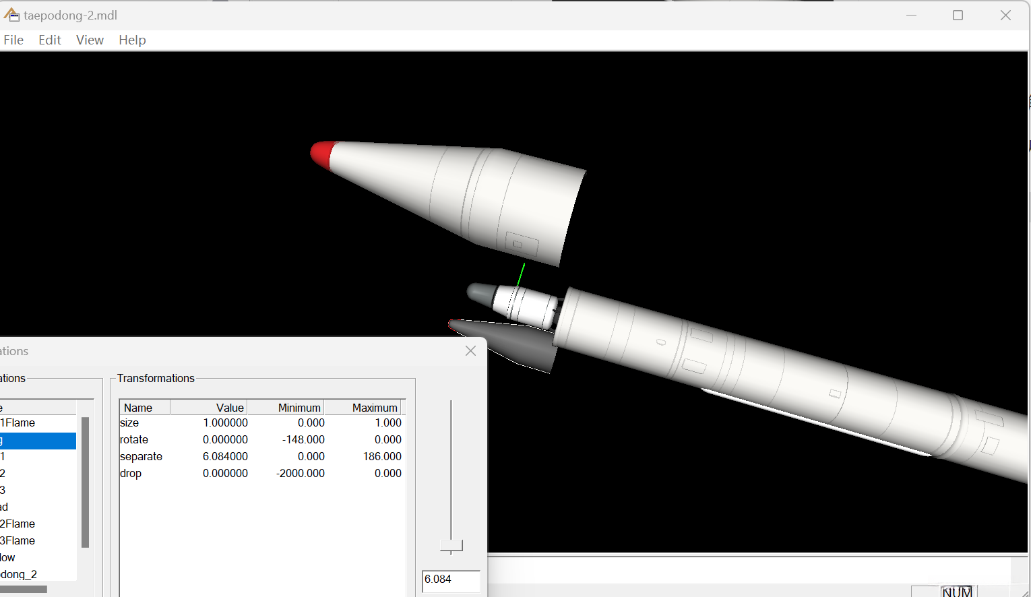Viewport: 1031px width, 597px height.
Task: Select the 2Flame item in the list
Action: 38,524
